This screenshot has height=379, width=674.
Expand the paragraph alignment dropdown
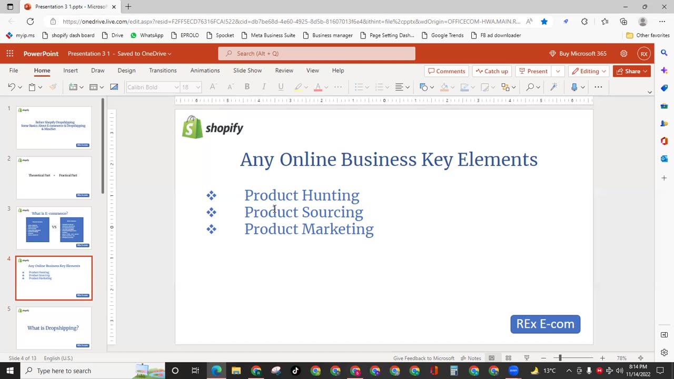click(x=408, y=87)
